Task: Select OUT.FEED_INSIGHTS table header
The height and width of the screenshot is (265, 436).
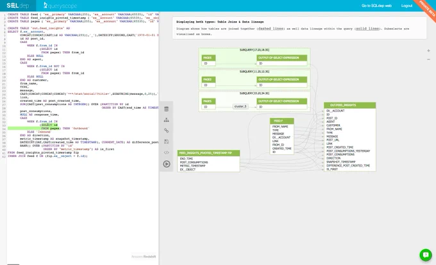Action: tap(350, 105)
